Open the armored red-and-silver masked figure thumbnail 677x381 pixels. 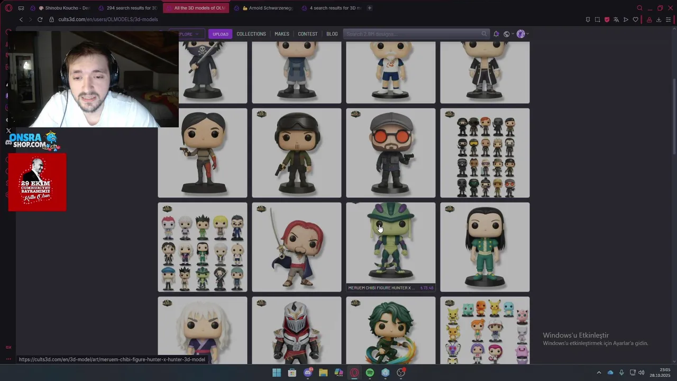pyautogui.click(x=297, y=330)
